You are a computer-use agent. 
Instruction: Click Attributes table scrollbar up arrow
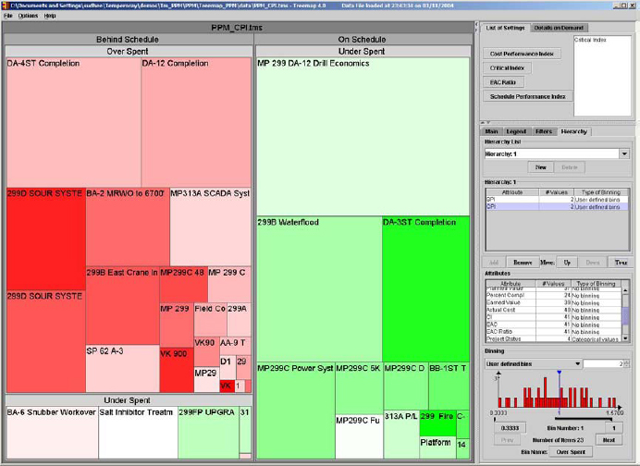coord(625,290)
